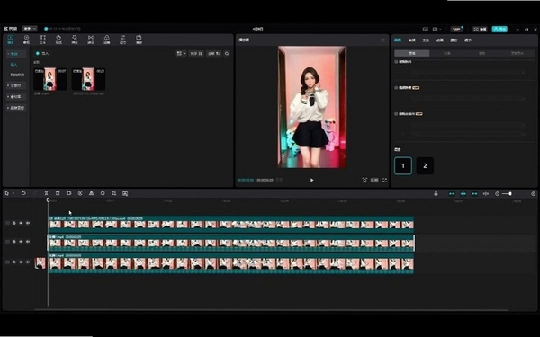The height and width of the screenshot is (337, 540).
Task: Open the view mode dropdown in media panel
Action: (x=181, y=53)
